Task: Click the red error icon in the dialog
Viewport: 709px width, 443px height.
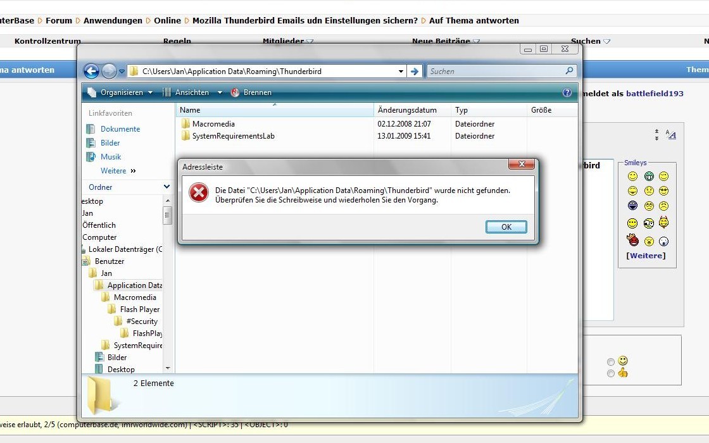Action: 199,193
